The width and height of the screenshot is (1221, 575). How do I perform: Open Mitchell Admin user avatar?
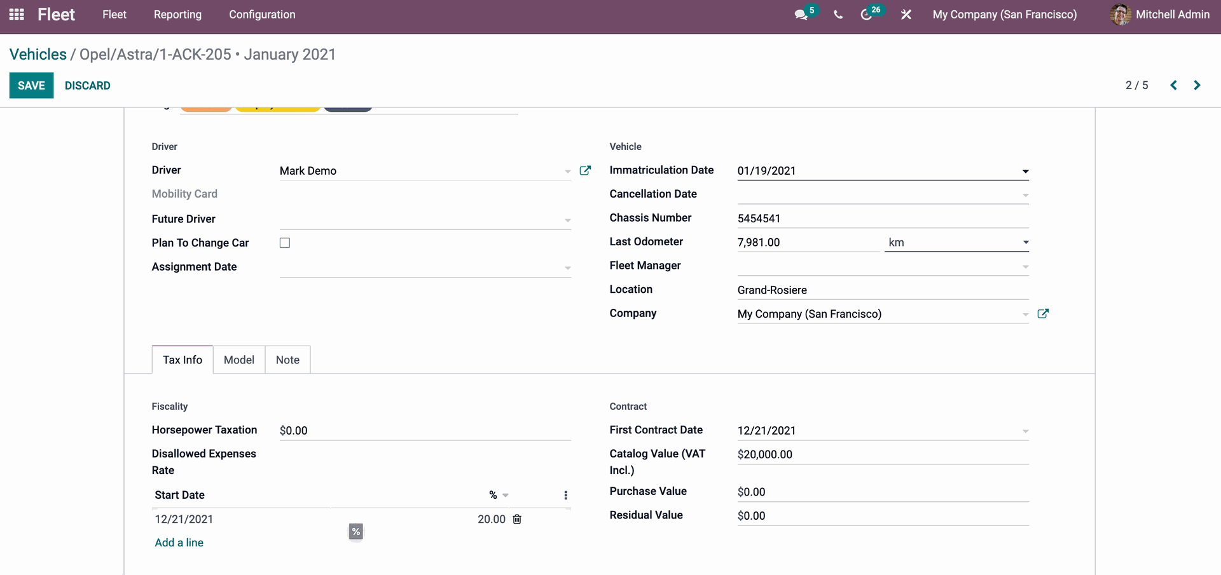pos(1120,14)
